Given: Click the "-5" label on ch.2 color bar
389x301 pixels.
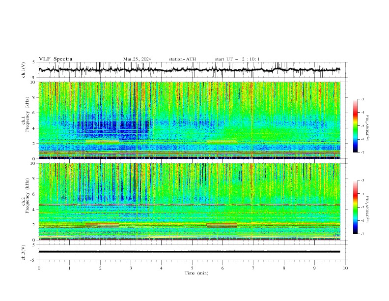Looking at the screenshot, I should tap(362, 207).
